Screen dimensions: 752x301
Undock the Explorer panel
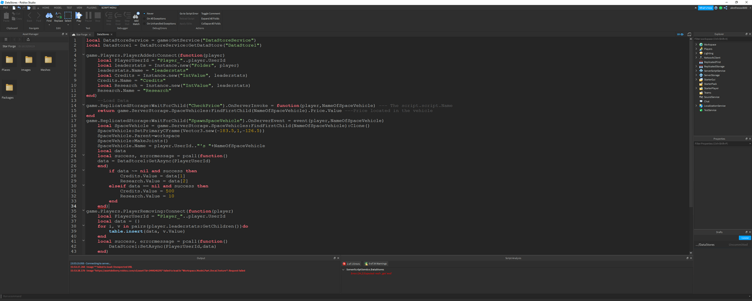click(x=747, y=34)
